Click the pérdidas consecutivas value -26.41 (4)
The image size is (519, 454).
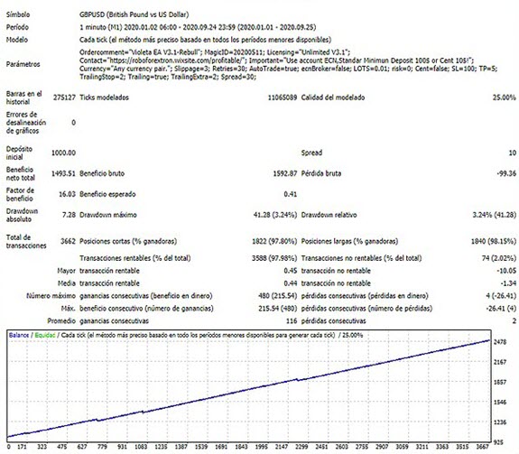[501, 309]
